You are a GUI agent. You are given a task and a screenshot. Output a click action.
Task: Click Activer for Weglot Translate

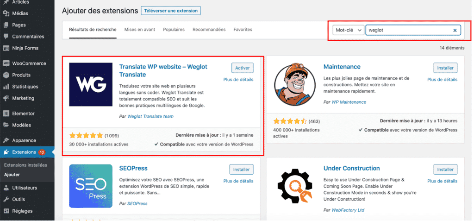(x=242, y=68)
